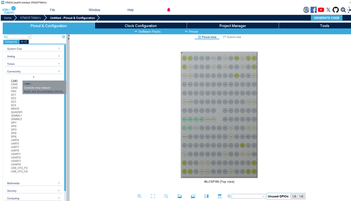This screenshot has height=201, width=351.
Task: Collapse the Connectivity category
Action: (x=33, y=71)
